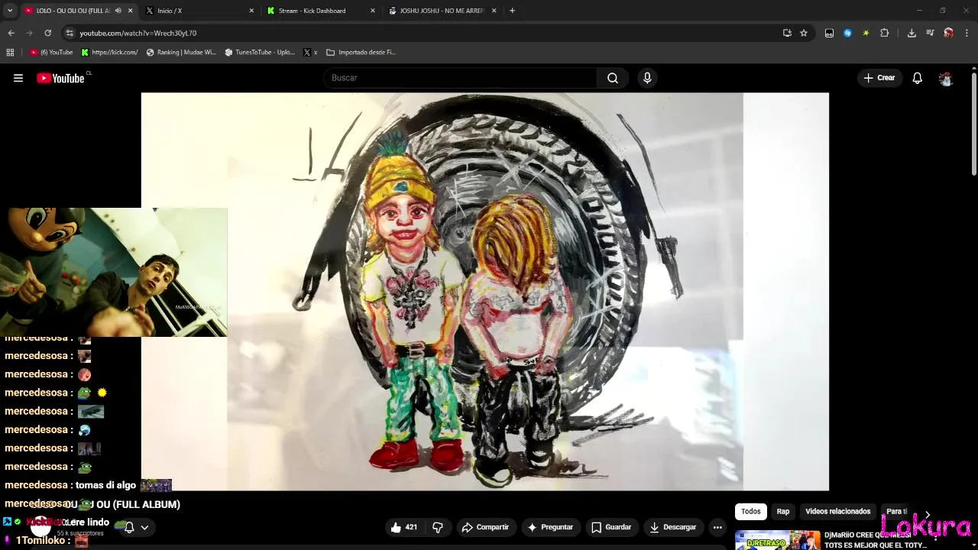978x550 pixels.
Task: Open the DjMaRiiO CREE QUE MESSI video title
Action: point(875,540)
